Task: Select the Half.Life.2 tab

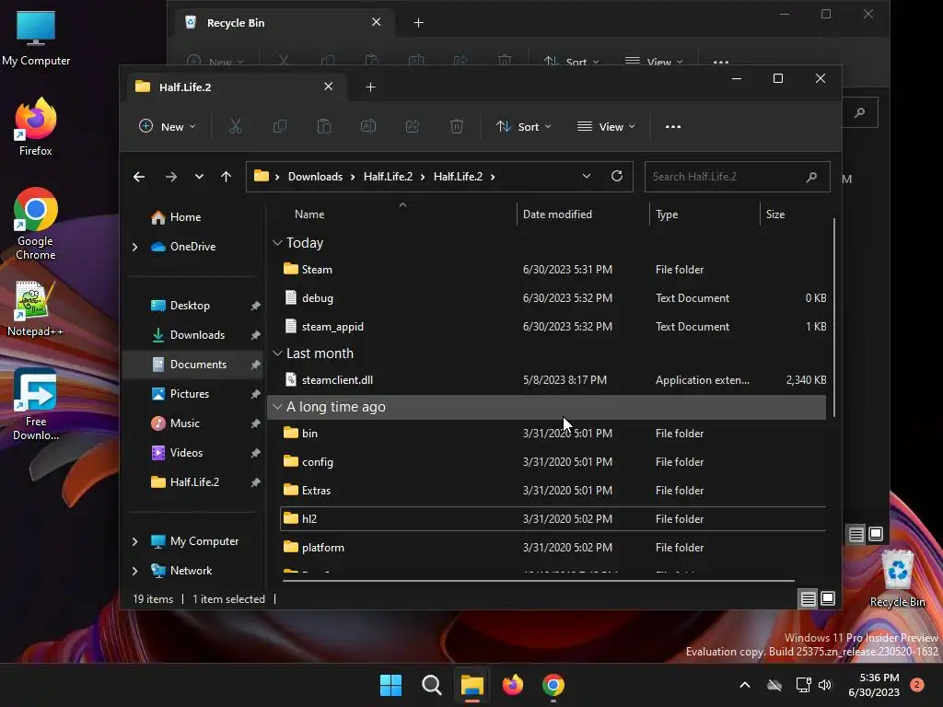Action: click(x=236, y=87)
